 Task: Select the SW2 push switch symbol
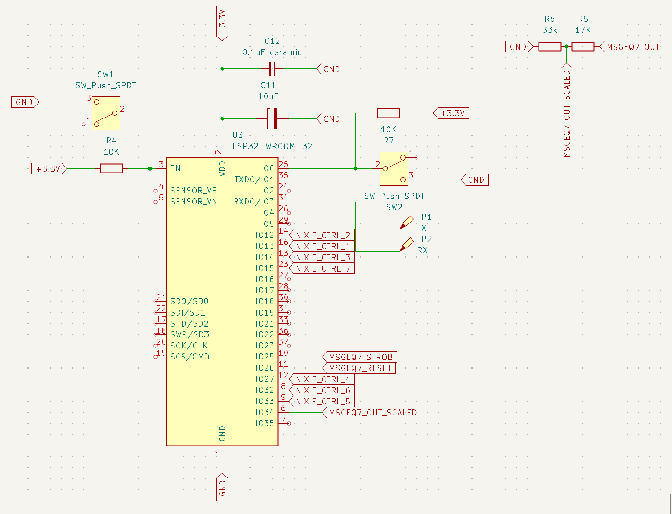tap(394, 168)
